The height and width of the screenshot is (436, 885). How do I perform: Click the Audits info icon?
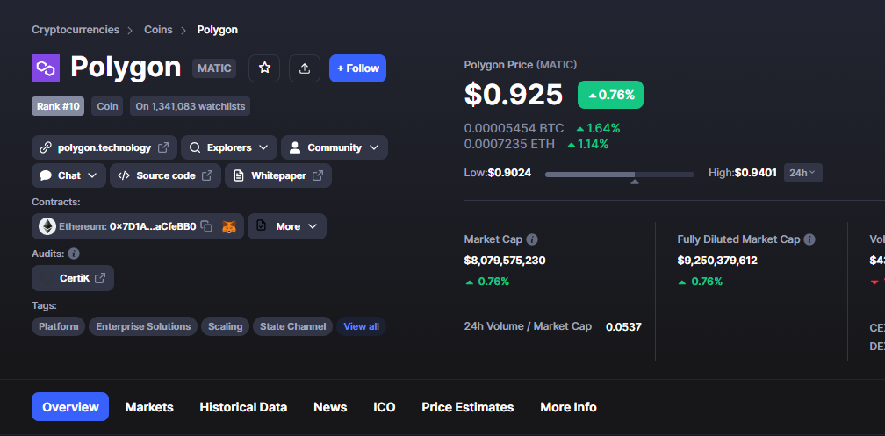pyautogui.click(x=74, y=254)
